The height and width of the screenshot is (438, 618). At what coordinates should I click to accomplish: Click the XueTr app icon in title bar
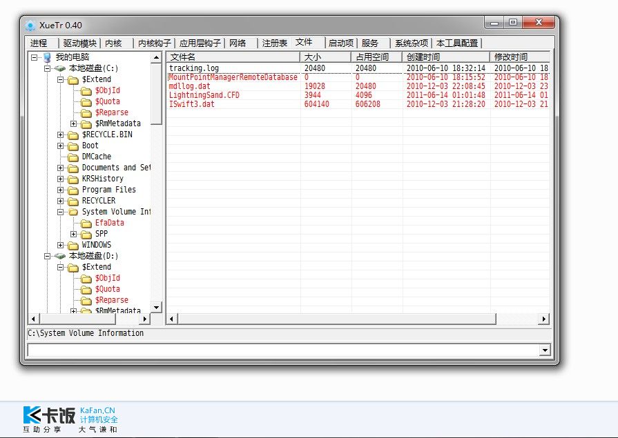click(30, 26)
